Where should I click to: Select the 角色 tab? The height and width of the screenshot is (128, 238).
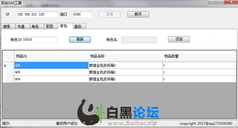[x=37, y=26]
